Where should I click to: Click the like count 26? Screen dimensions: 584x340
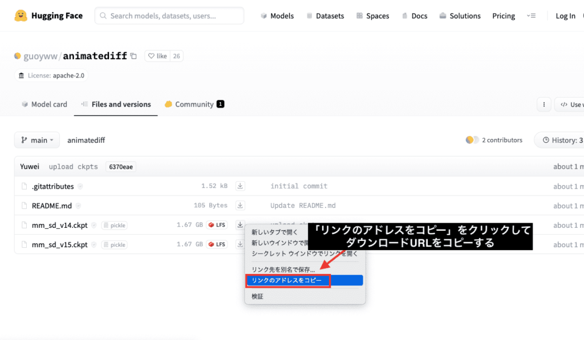[177, 56]
